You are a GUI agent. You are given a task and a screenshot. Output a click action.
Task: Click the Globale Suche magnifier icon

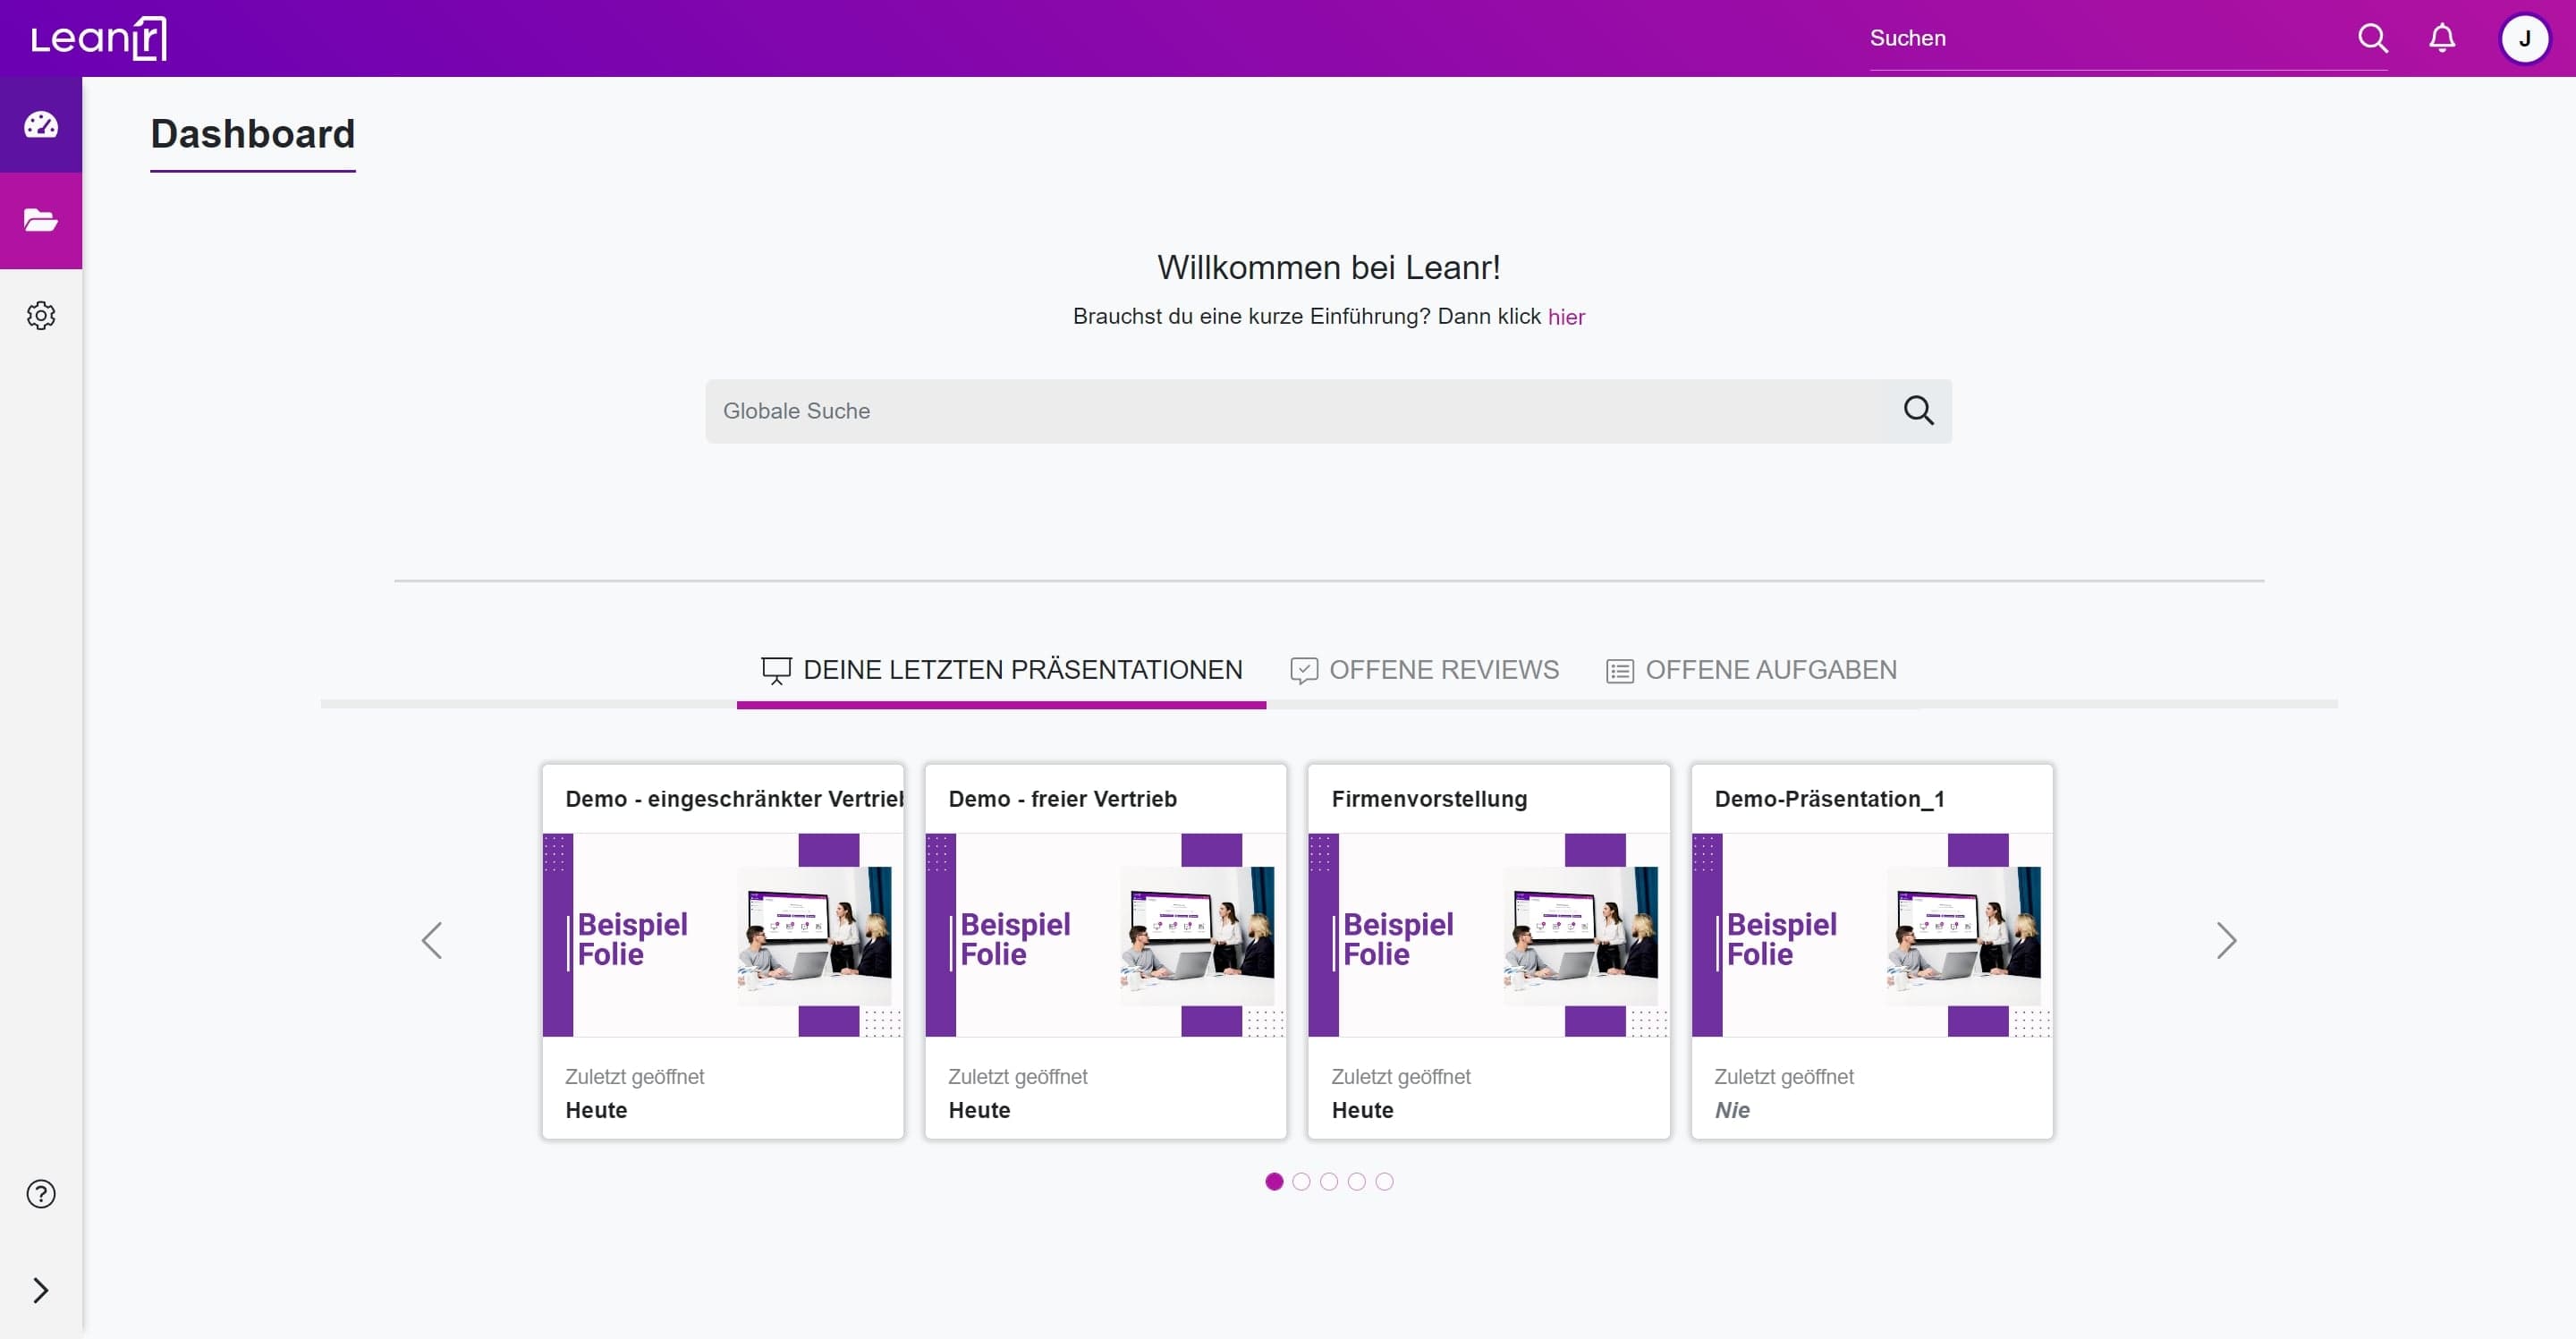click(x=1918, y=410)
